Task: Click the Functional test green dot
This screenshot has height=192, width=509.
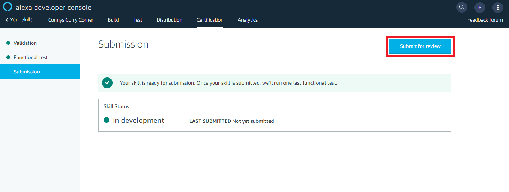Action: point(8,57)
